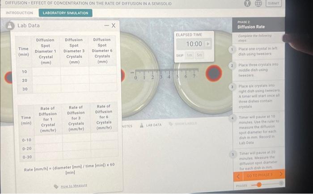This screenshot has height=194, width=313.
Task: Click the next phase right arrow
Action: coord(281,174)
